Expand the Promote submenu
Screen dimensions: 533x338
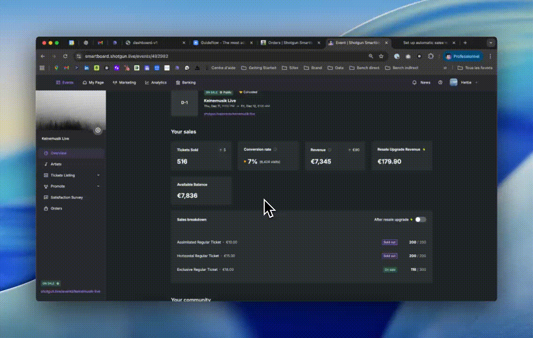[x=98, y=186]
